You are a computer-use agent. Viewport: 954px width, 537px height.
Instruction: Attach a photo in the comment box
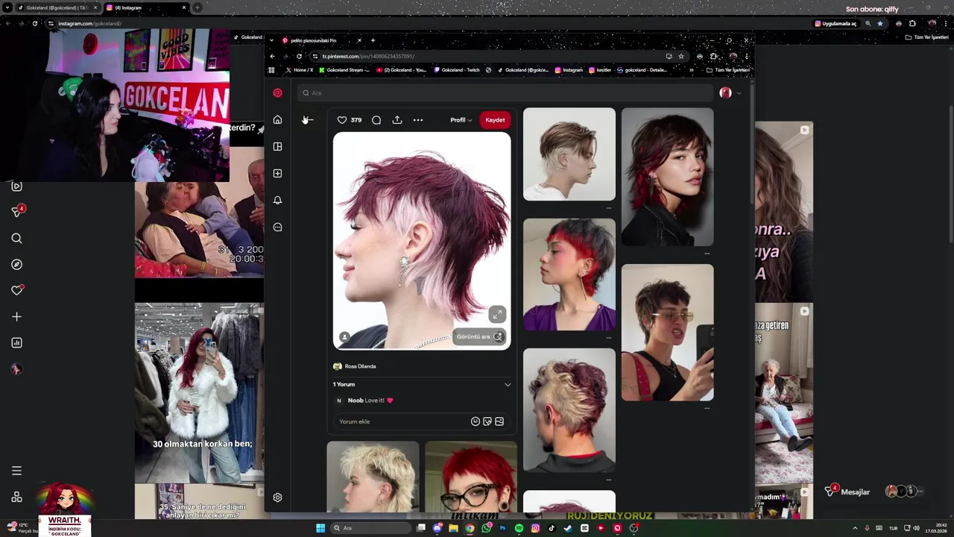[499, 421]
